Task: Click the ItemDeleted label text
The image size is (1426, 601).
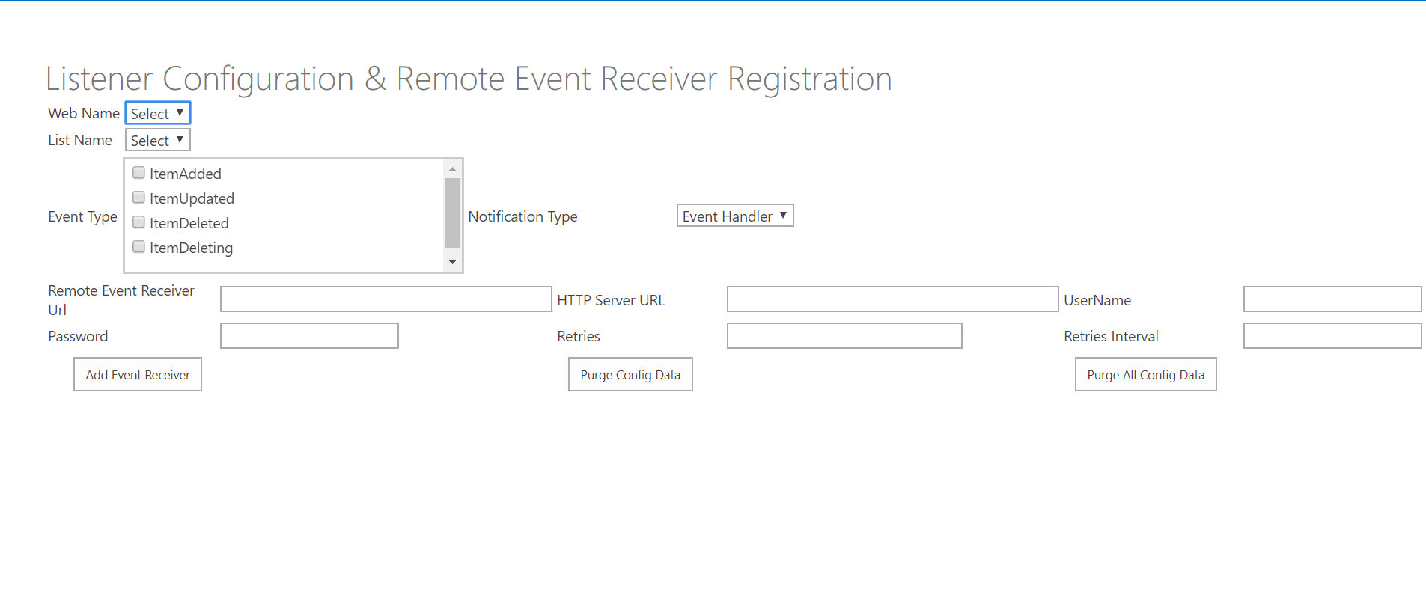Action: (189, 223)
